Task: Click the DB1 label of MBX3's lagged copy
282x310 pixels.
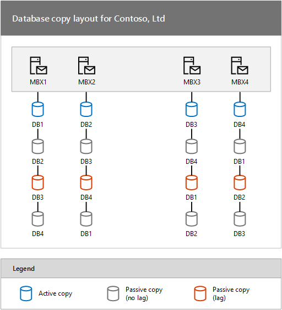Action: point(191,197)
